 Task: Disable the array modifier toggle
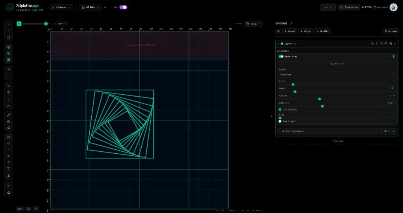click(x=281, y=57)
